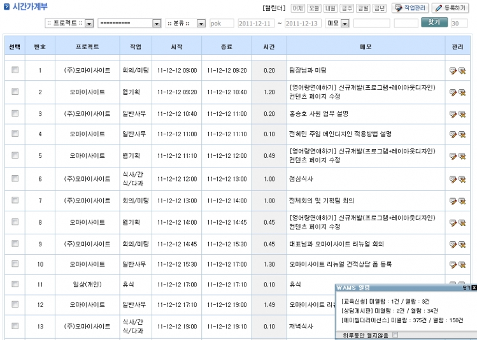
Task: Select the checkbox for row 6
Action: click(15, 179)
